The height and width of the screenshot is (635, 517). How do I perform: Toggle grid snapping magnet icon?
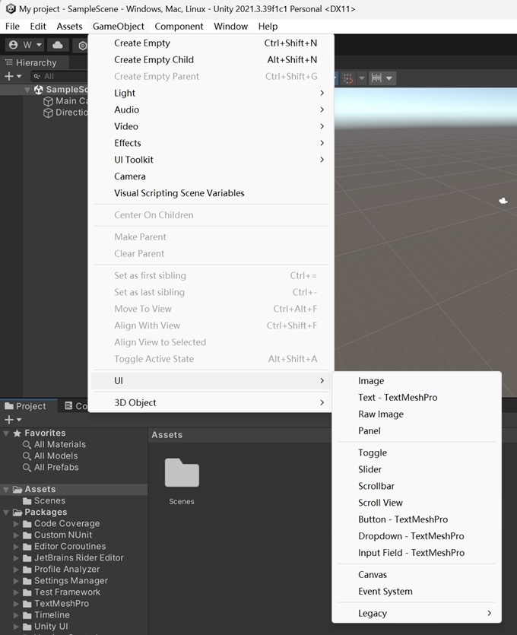[x=347, y=78]
